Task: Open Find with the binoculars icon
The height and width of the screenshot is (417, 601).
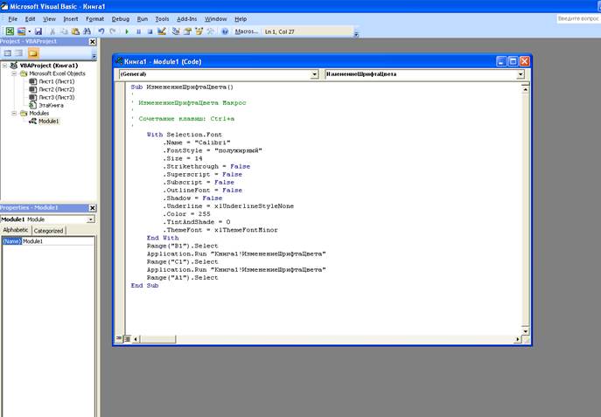Action: 87,31
